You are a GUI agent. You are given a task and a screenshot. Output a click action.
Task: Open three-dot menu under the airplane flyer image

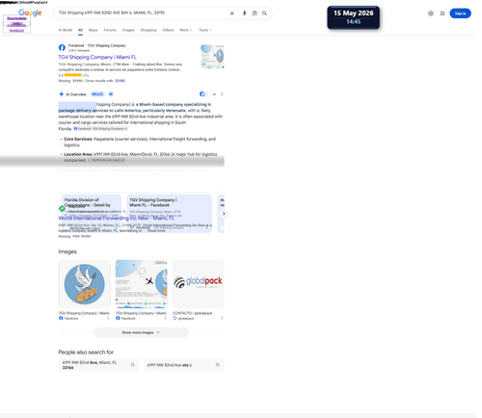[x=165, y=318]
